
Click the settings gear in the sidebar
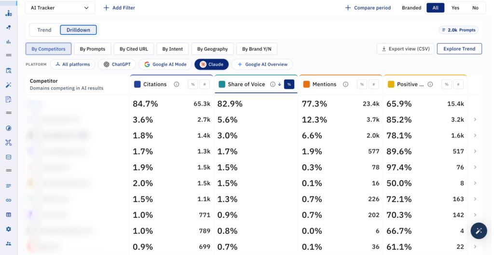point(9,229)
